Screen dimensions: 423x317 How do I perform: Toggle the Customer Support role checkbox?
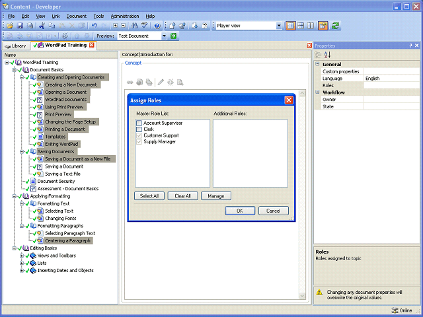[139, 135]
